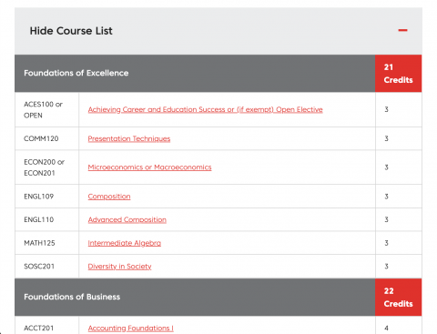437x334 pixels.
Task: Open Microeconomics or Macroeconomics link
Action: [149, 167]
